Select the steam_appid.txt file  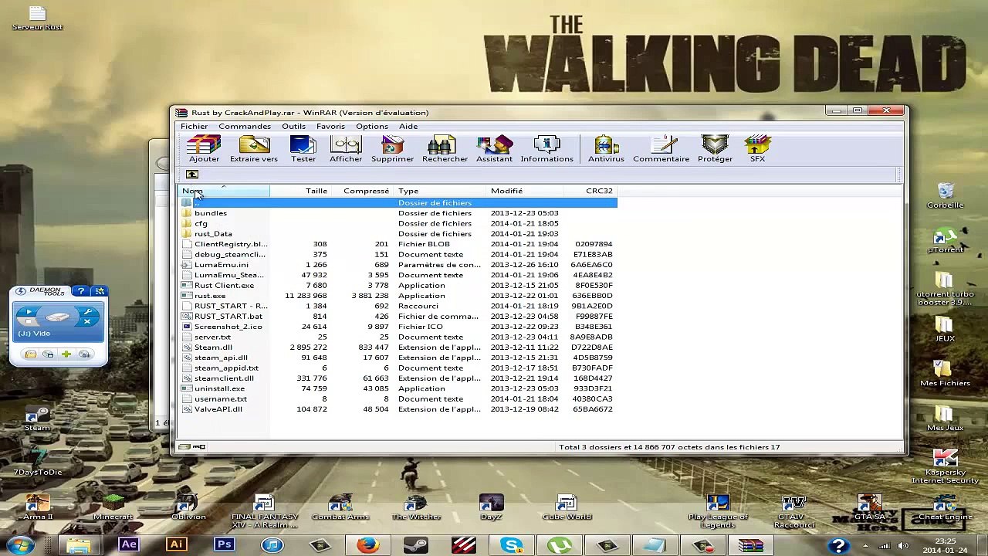pos(398,368)
